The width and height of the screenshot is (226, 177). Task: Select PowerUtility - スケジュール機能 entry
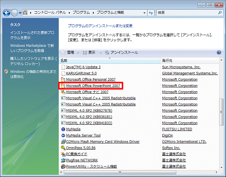tap(91, 166)
